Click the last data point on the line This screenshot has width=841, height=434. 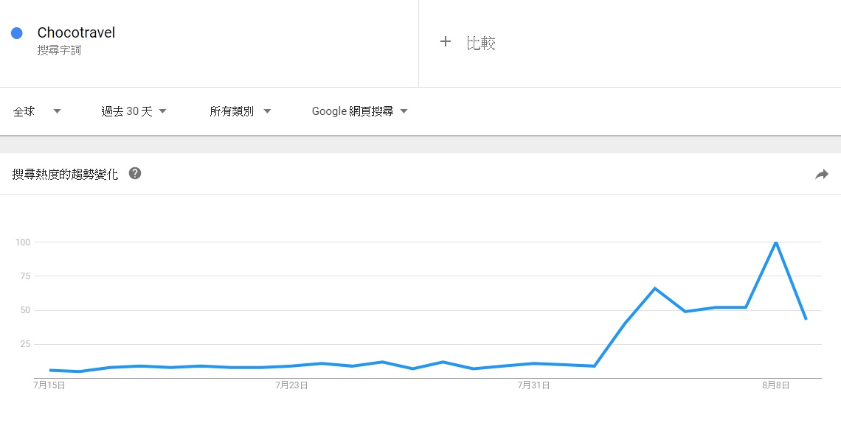tap(806, 318)
